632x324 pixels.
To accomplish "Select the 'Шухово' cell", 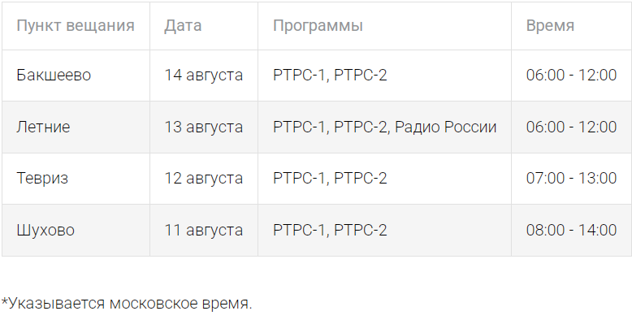I will (x=76, y=230).
